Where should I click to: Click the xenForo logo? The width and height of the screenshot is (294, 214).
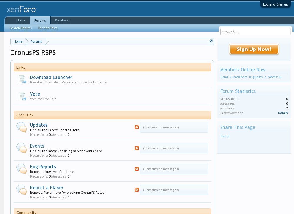(x=21, y=10)
